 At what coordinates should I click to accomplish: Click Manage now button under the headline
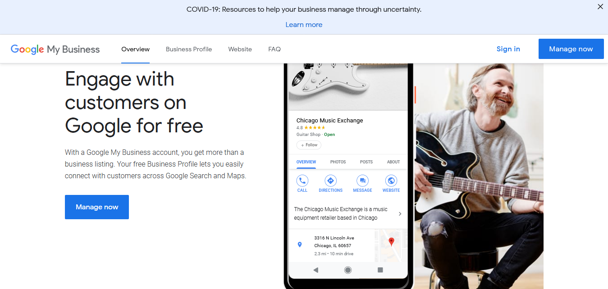point(97,207)
